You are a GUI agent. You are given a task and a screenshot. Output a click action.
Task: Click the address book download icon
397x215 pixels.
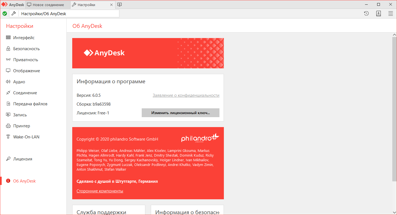tap(379, 14)
